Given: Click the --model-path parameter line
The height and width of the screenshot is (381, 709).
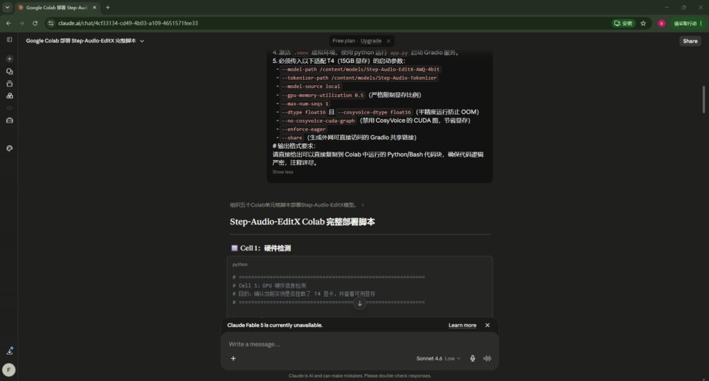Looking at the screenshot, I should [360, 69].
